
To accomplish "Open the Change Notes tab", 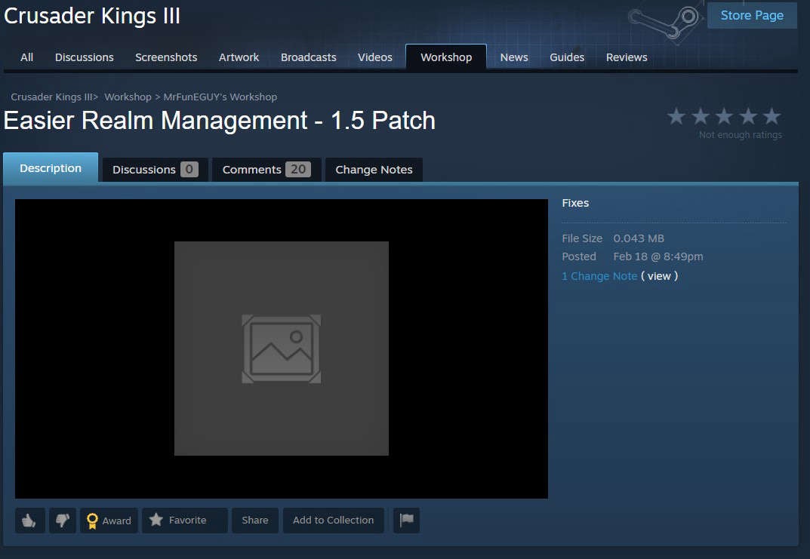I will pyautogui.click(x=373, y=169).
